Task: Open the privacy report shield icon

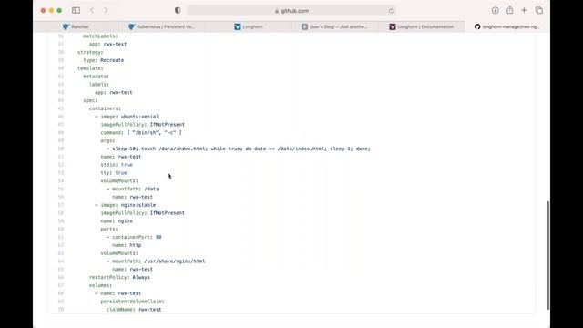Action: [178, 10]
